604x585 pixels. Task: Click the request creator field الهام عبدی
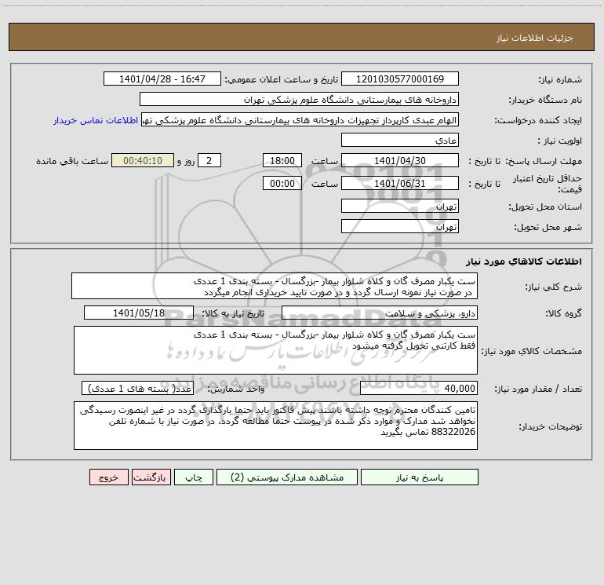300,120
